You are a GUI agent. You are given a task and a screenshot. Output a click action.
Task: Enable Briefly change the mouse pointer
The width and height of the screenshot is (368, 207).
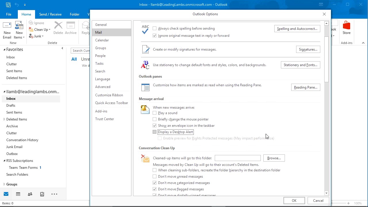coord(155,119)
